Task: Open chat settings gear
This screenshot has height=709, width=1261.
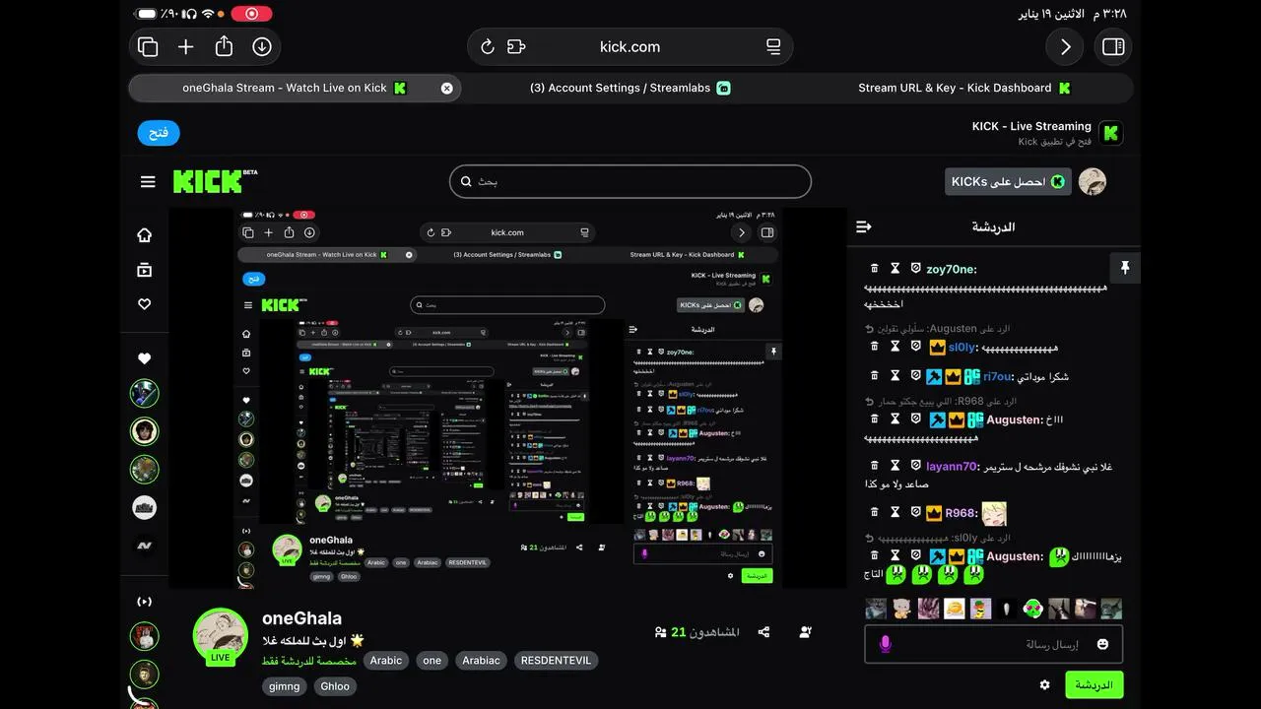Action: (x=1044, y=684)
